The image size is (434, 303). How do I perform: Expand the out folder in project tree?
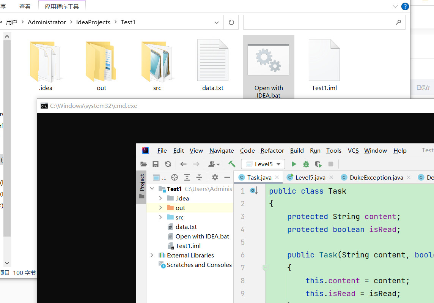(x=160, y=208)
